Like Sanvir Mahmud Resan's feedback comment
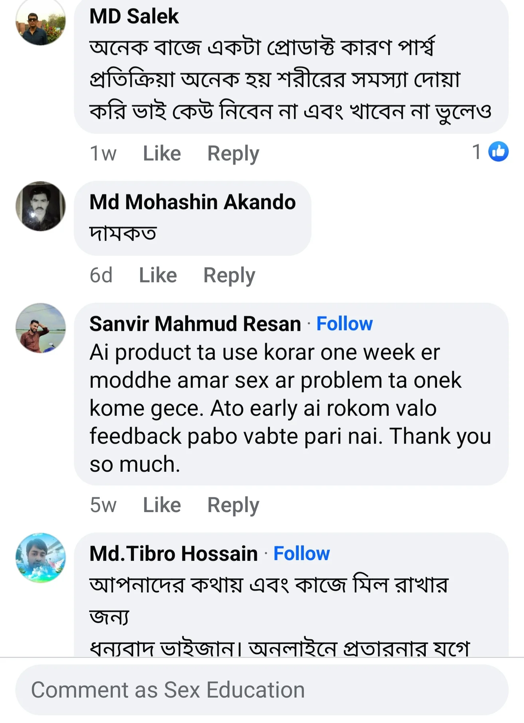This screenshot has height=723, width=524. (x=162, y=504)
